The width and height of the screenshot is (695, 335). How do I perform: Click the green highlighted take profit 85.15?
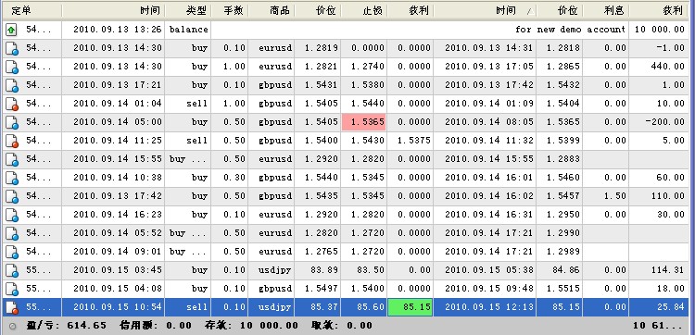coord(410,307)
